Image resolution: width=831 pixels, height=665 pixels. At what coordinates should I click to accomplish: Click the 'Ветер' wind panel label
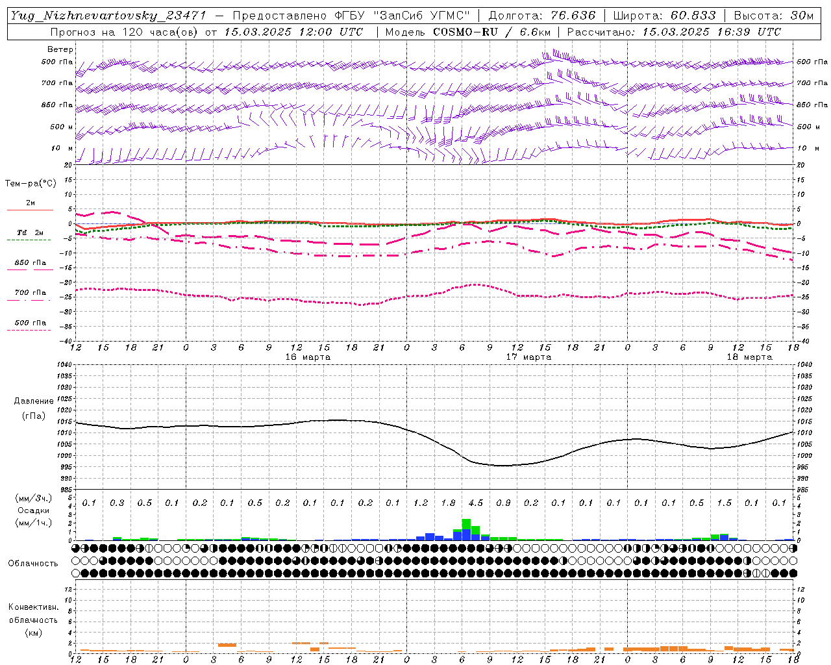[60, 49]
